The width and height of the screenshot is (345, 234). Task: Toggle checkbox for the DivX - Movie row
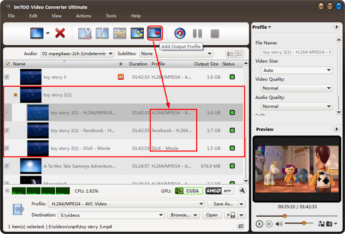(x=7, y=148)
